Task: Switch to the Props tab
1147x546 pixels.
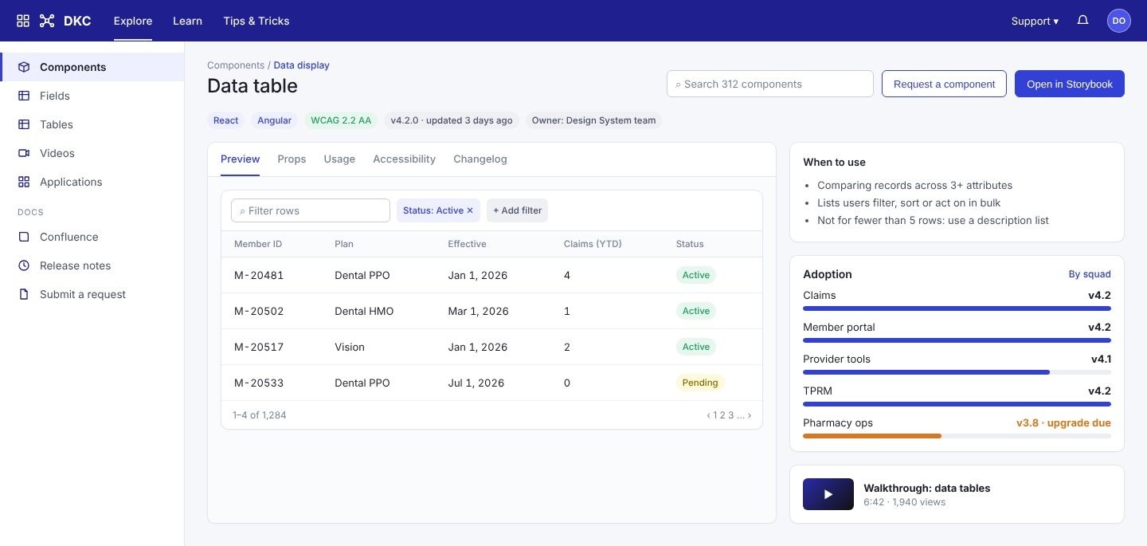Action: (x=292, y=159)
